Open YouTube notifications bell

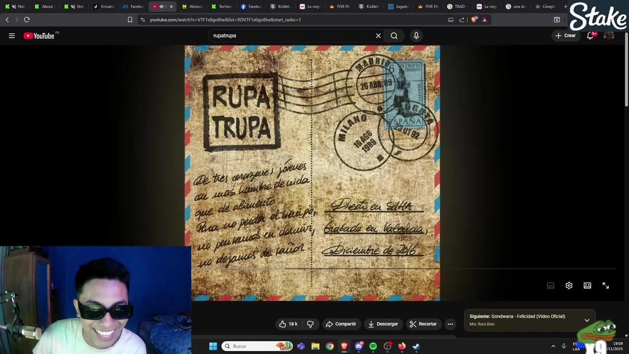pos(591,35)
